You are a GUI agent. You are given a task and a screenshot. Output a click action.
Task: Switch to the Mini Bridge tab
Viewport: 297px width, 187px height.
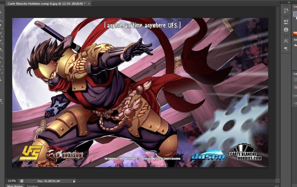click(x=15, y=186)
